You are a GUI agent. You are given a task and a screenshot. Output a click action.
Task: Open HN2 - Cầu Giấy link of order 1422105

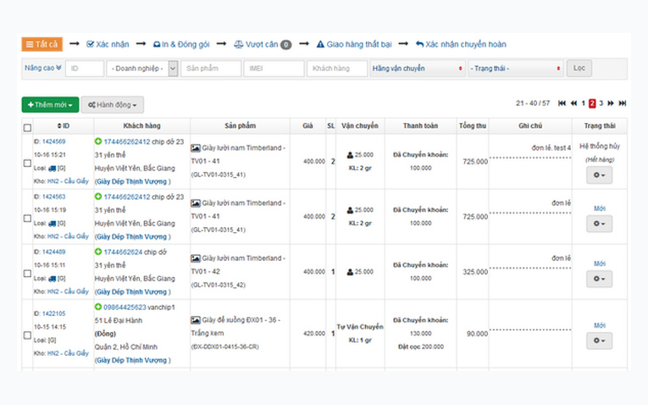(68, 353)
